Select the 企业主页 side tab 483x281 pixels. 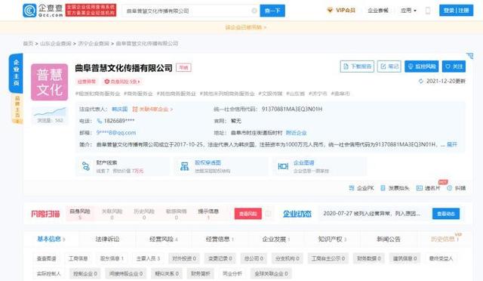[16, 73]
